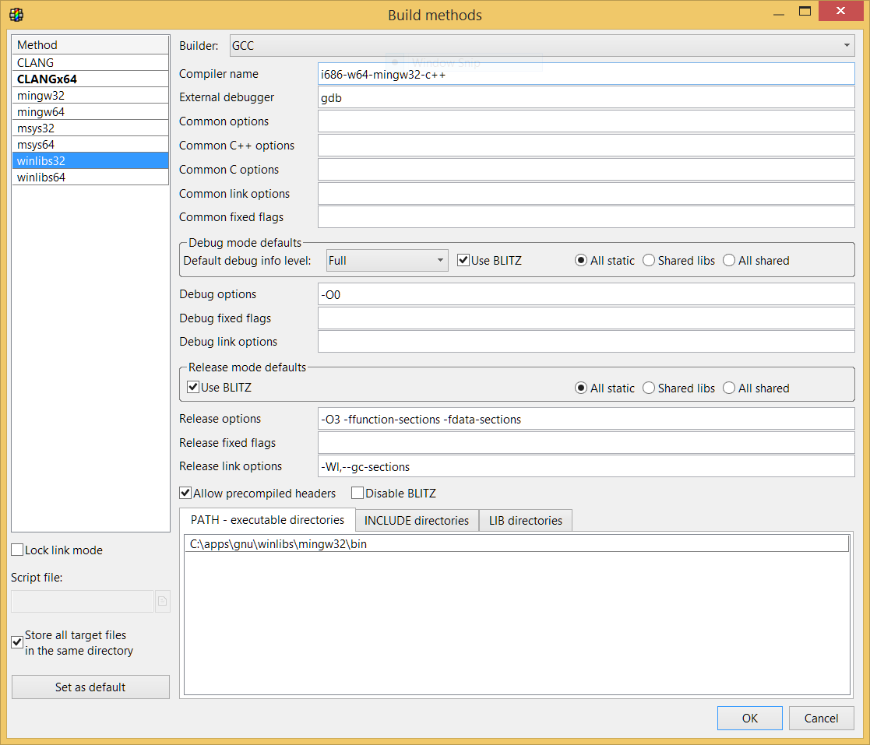Select msys32 from the Method list
Image resolution: width=870 pixels, height=745 pixels.
pyautogui.click(x=90, y=128)
